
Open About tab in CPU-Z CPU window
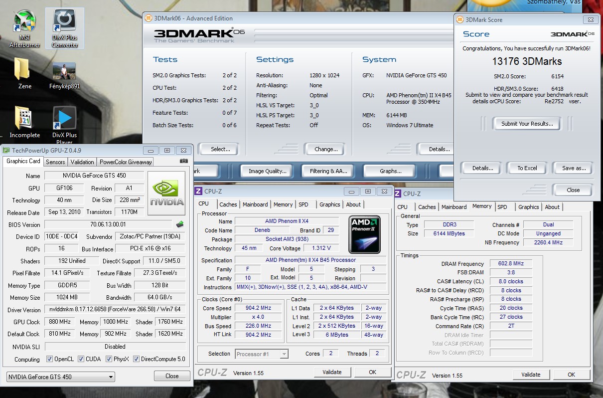353,204
